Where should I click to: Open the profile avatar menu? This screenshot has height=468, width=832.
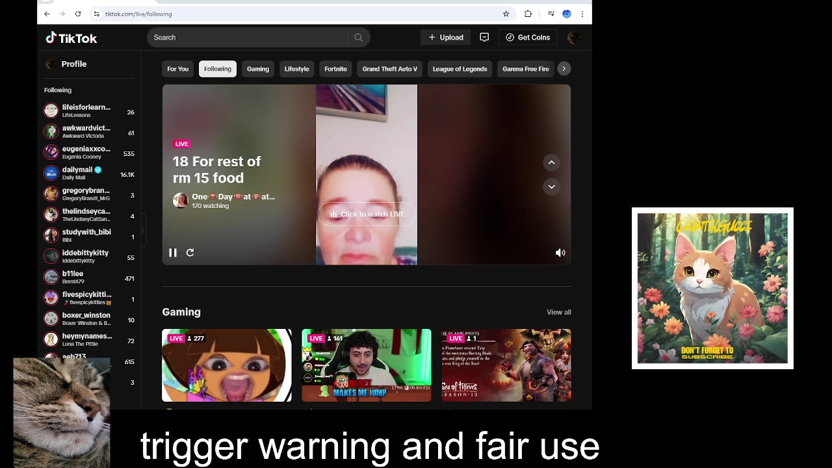pyautogui.click(x=574, y=38)
